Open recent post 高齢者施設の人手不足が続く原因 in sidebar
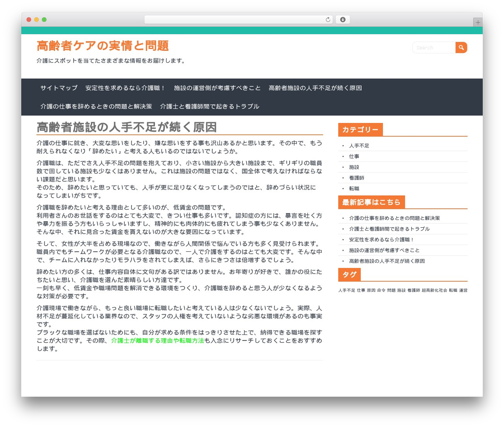The image size is (504, 427). pyautogui.click(x=387, y=261)
